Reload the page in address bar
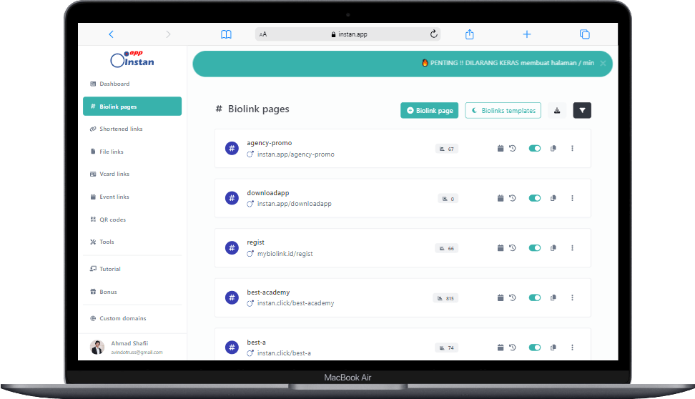695x399 pixels. click(x=433, y=34)
